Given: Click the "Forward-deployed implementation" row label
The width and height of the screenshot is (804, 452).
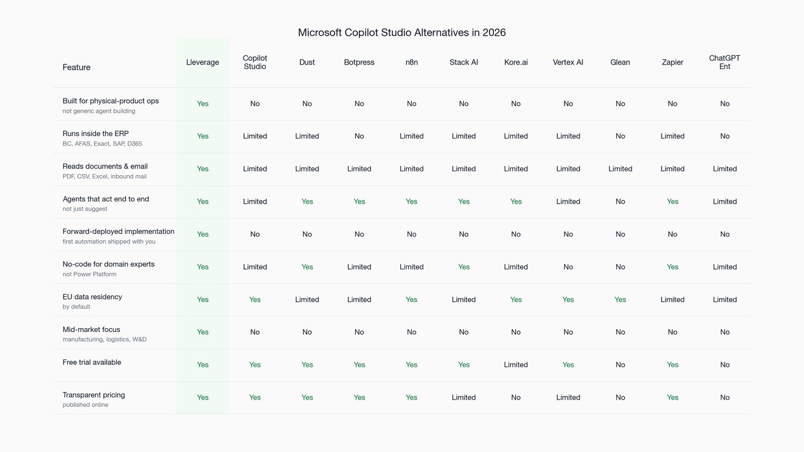Looking at the screenshot, I should [118, 232].
